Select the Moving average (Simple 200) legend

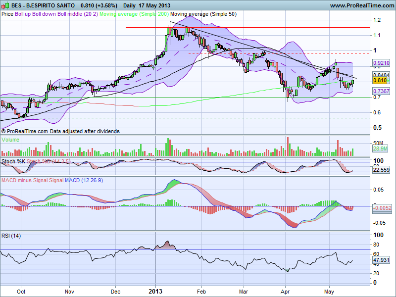pyautogui.click(x=134, y=14)
